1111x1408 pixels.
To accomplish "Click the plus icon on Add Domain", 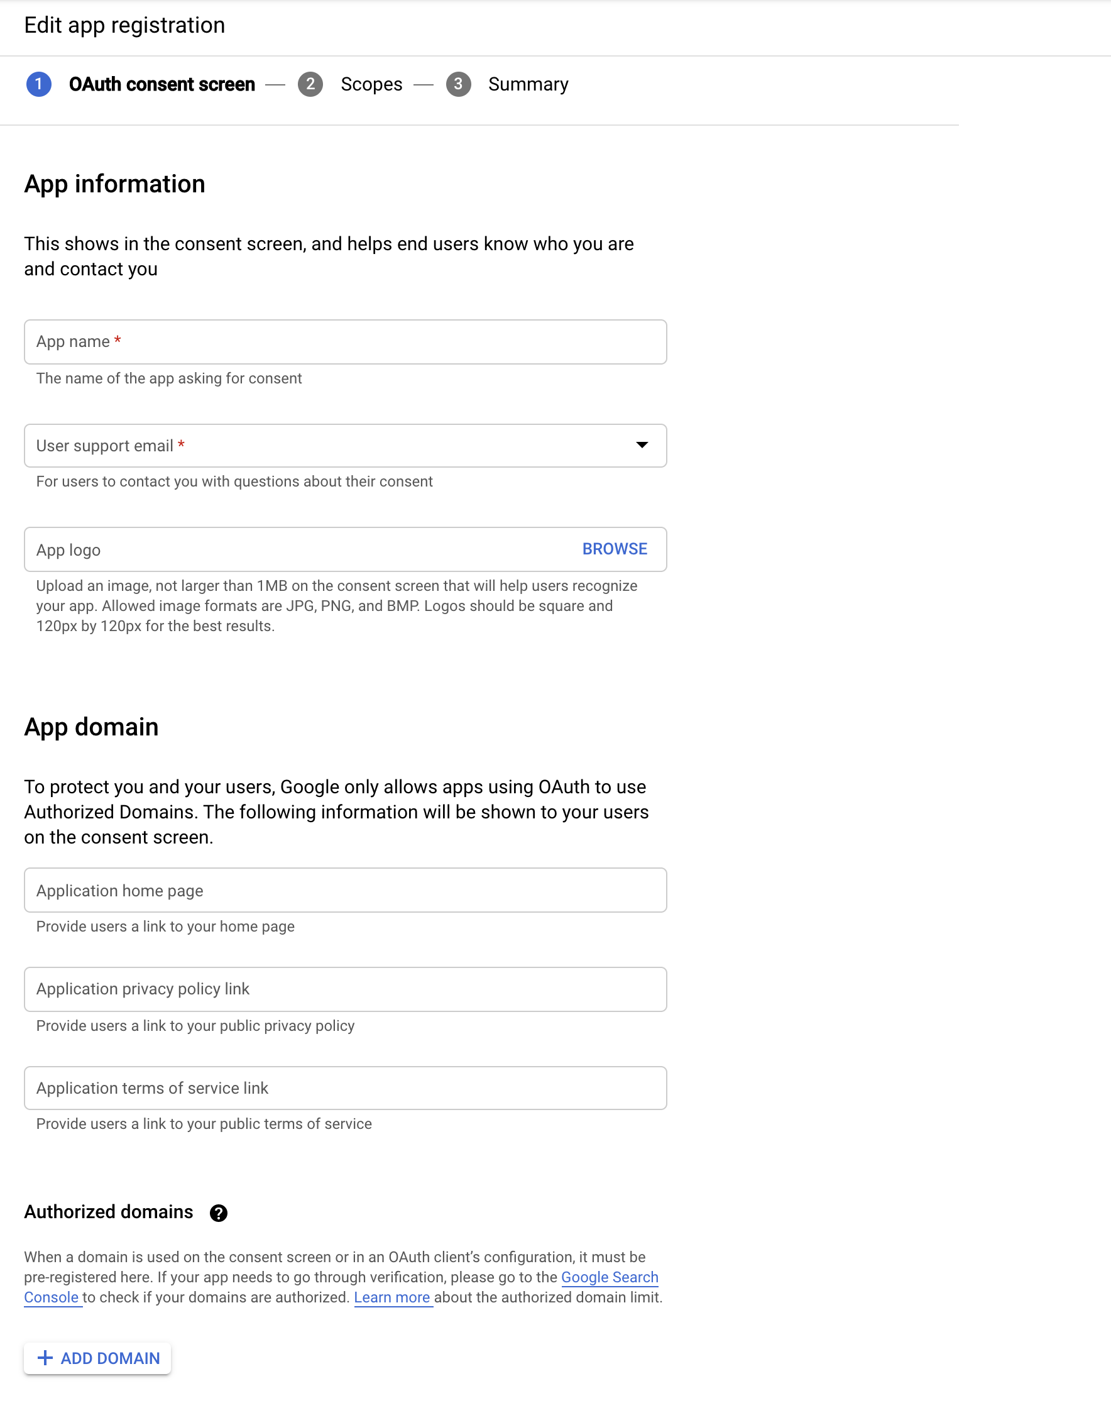I will coord(45,1358).
